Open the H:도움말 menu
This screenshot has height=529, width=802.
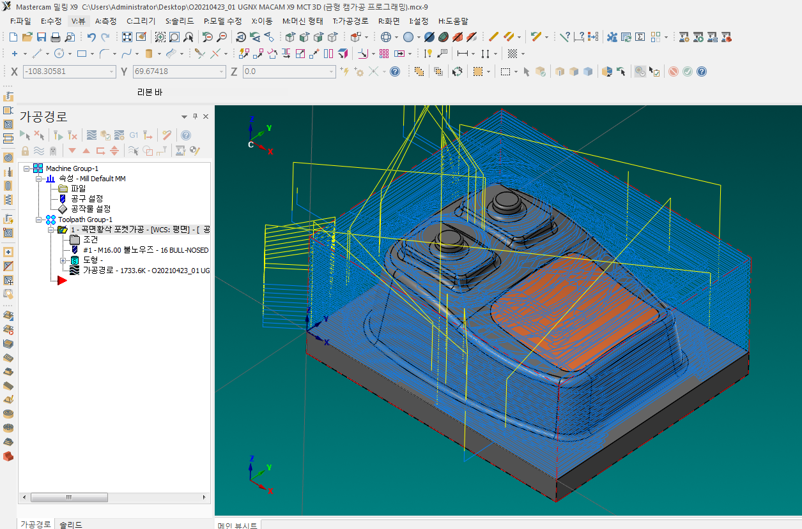452,21
